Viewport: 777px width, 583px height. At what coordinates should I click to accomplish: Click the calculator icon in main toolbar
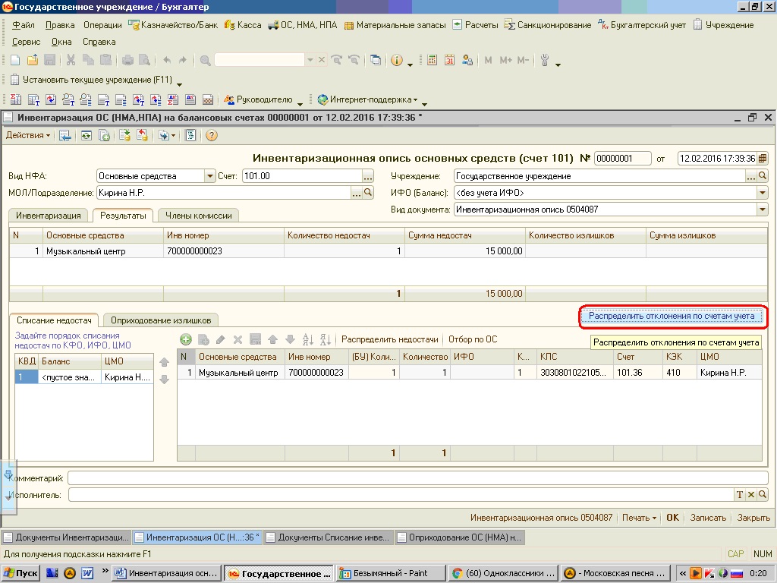coord(432,60)
